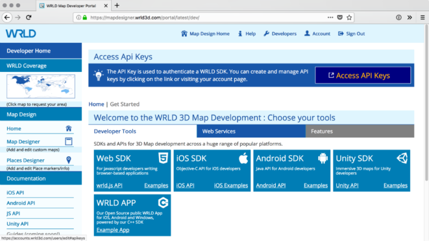Click the C++ icon on WRLD APP tile

click(x=163, y=203)
